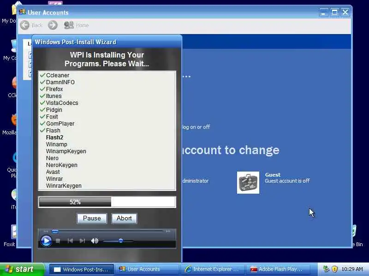
Task: Fast-forward with the media player forward icon
Action: click(x=168, y=231)
